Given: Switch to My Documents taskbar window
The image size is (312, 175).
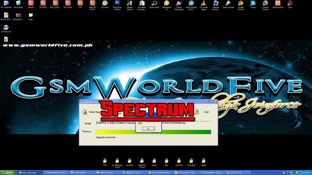Looking at the screenshot, I should tap(186, 173).
